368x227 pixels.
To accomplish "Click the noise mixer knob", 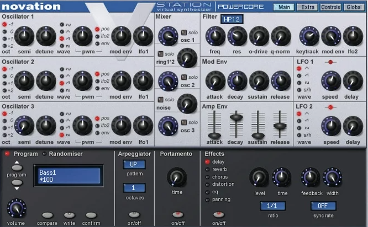I will [x=187, y=104].
